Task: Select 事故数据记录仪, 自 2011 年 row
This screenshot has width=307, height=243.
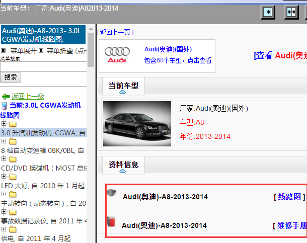Action: (x=44, y=221)
